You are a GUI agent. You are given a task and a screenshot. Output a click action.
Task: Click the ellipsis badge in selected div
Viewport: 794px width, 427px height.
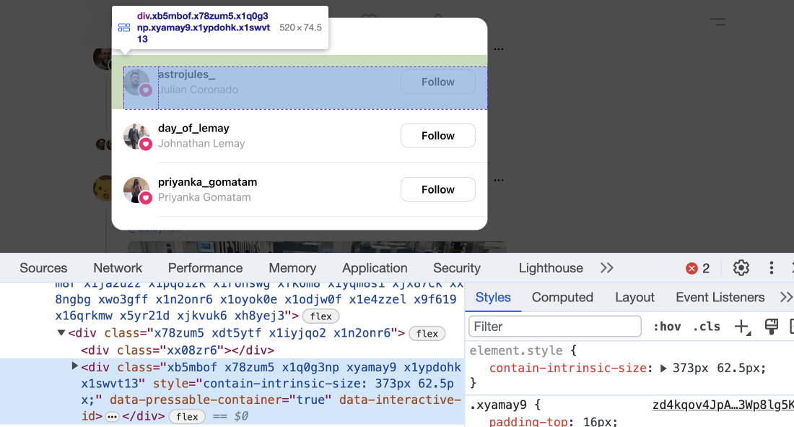112,417
